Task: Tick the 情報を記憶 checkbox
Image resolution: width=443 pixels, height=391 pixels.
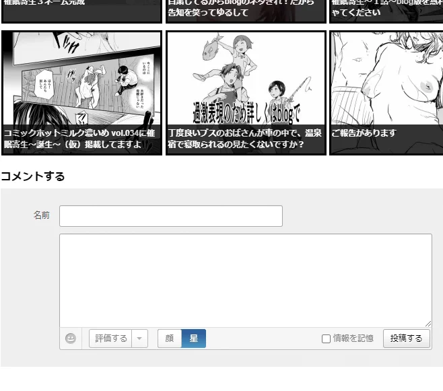Action: click(x=326, y=339)
